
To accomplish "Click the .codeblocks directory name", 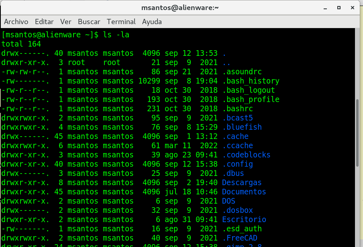I will click(x=246, y=155).
